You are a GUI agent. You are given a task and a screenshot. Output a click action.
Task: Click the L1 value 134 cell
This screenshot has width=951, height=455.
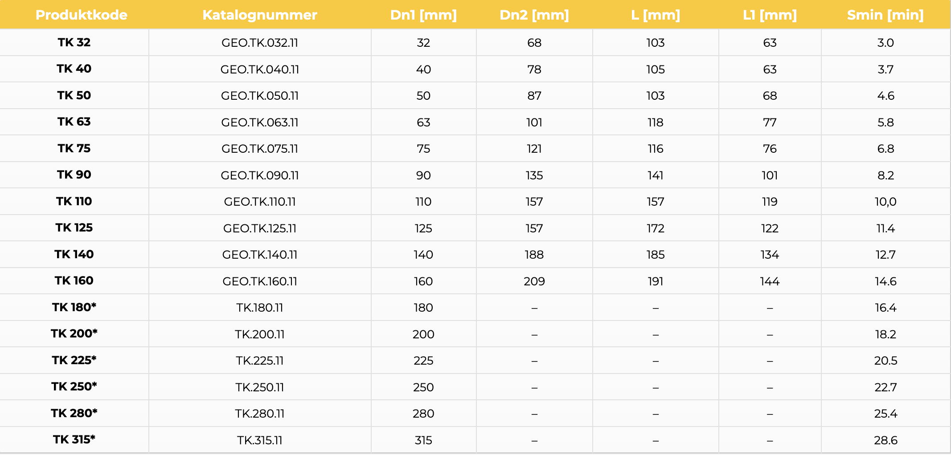(x=770, y=255)
